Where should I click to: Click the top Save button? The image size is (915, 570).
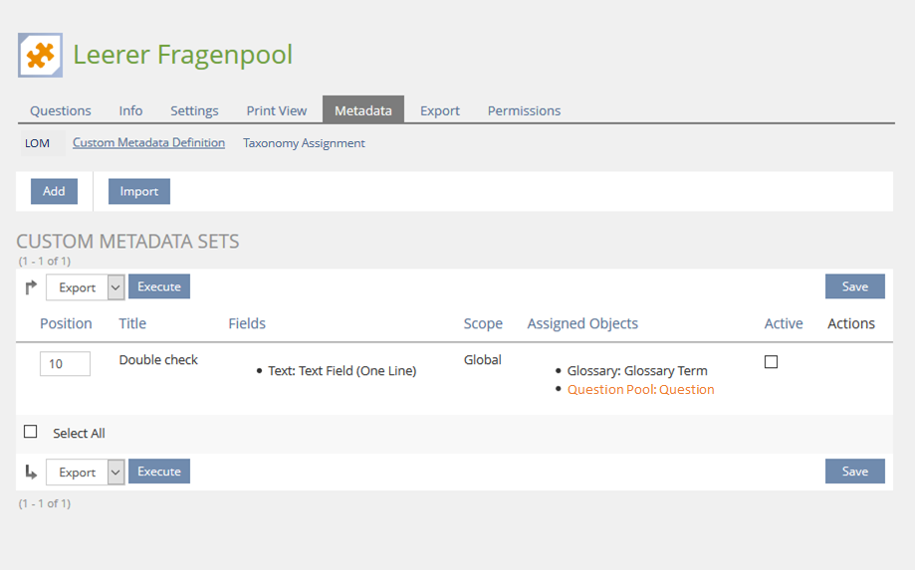tap(855, 286)
